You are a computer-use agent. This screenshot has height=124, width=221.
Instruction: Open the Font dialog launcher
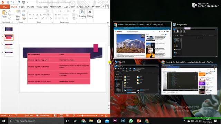(52, 22)
